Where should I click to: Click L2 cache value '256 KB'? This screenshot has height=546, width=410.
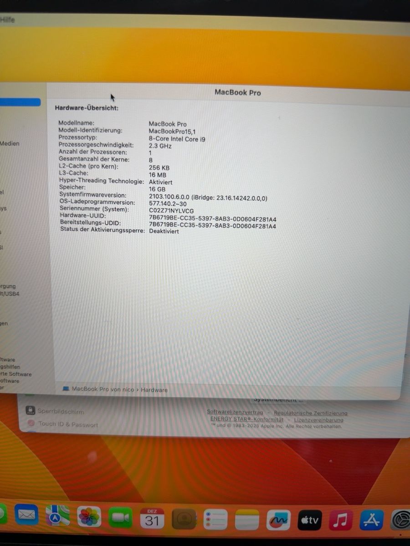pos(159,167)
